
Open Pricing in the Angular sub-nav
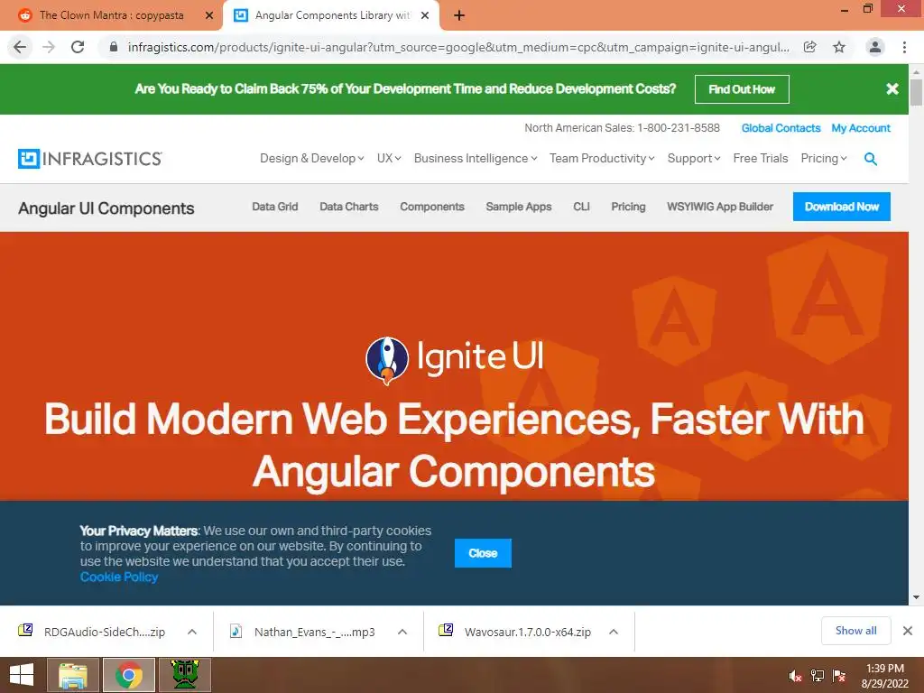(x=628, y=207)
